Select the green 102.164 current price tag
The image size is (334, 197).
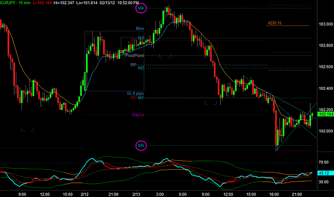pos(325,114)
